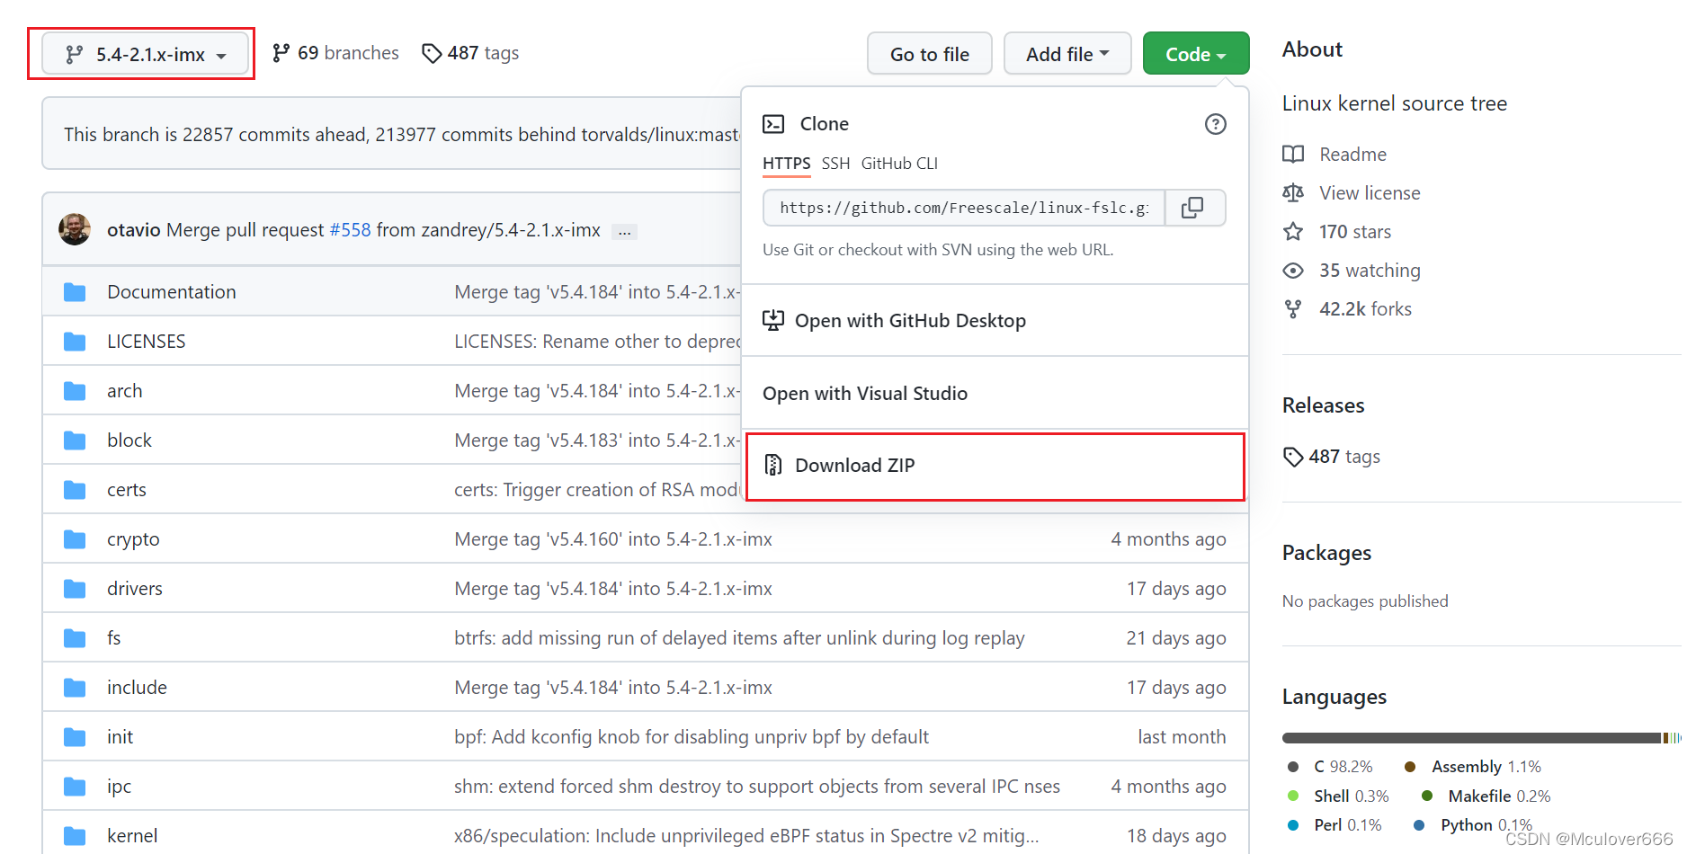Switch to the GitHub CLI clone tab

coord(899,164)
